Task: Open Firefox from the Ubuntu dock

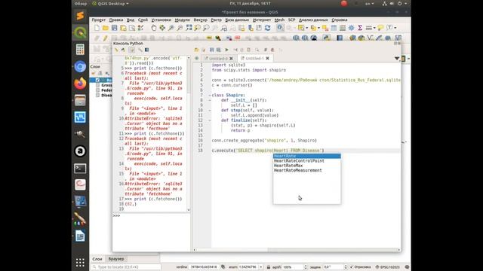Action: click(80, 84)
